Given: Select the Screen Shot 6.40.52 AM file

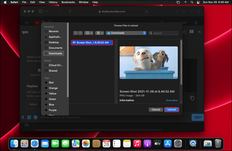Looking at the screenshot, I should click(x=92, y=43).
